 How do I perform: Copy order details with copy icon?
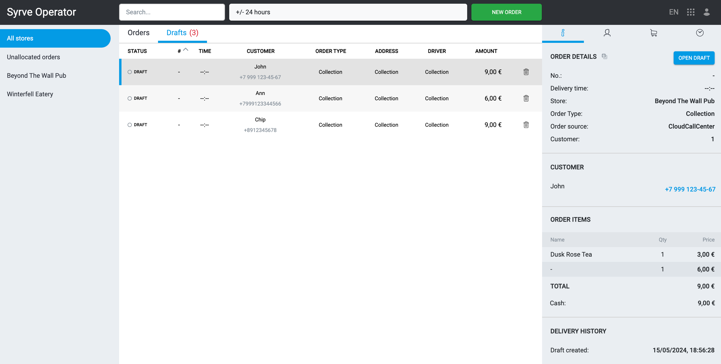605,57
